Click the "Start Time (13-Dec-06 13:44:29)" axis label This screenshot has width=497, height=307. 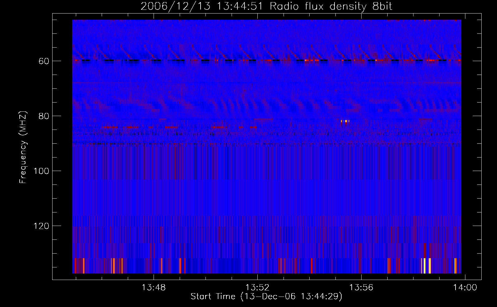coord(266,297)
